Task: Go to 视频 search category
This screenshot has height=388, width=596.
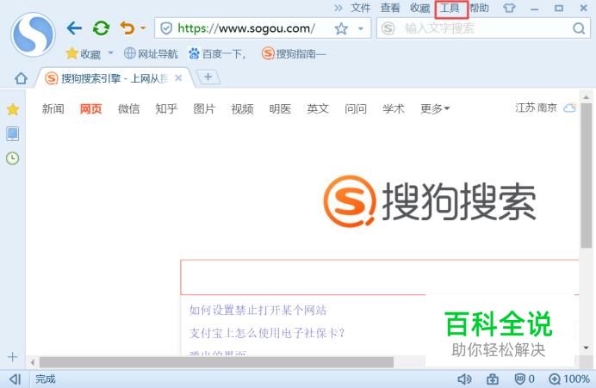Action: point(242,109)
